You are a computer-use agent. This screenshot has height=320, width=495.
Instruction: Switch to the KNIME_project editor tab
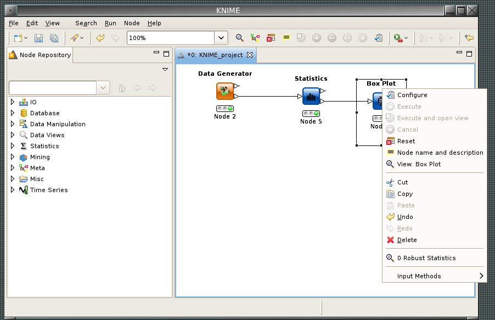(x=215, y=55)
